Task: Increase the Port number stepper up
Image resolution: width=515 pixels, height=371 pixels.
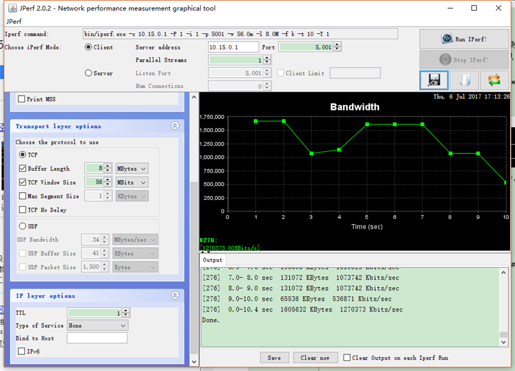Action: pos(337,45)
